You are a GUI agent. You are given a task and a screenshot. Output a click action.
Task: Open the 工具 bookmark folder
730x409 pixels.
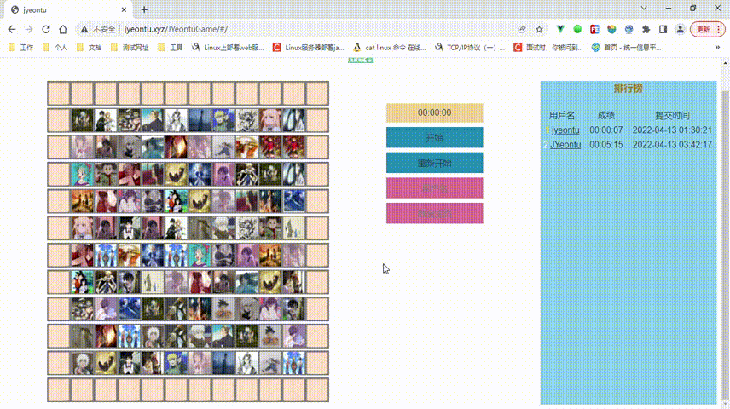pos(171,48)
